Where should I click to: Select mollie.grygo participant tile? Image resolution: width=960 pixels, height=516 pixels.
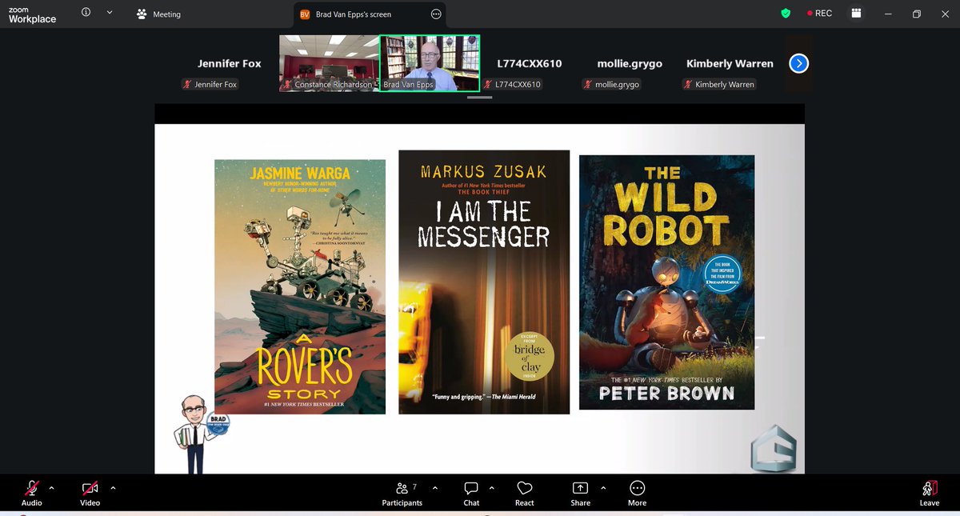coord(630,63)
